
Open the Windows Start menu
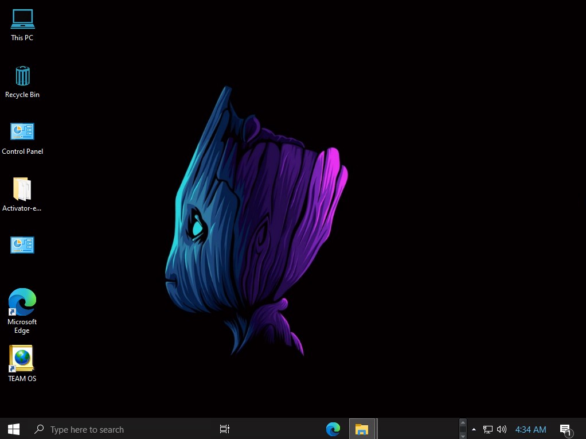tap(14, 429)
